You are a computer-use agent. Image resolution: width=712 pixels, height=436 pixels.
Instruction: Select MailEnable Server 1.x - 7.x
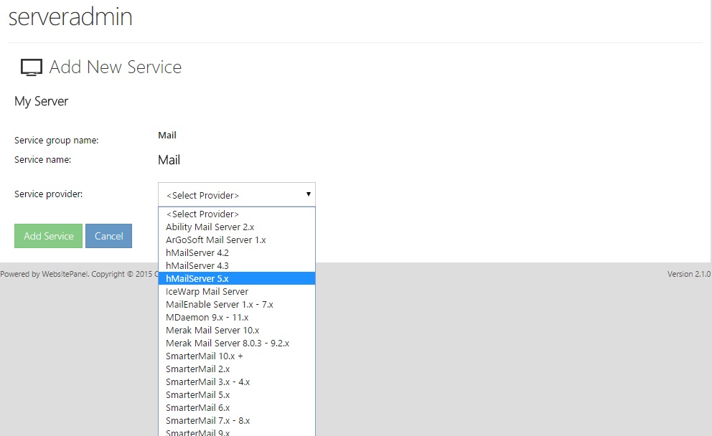point(237,305)
